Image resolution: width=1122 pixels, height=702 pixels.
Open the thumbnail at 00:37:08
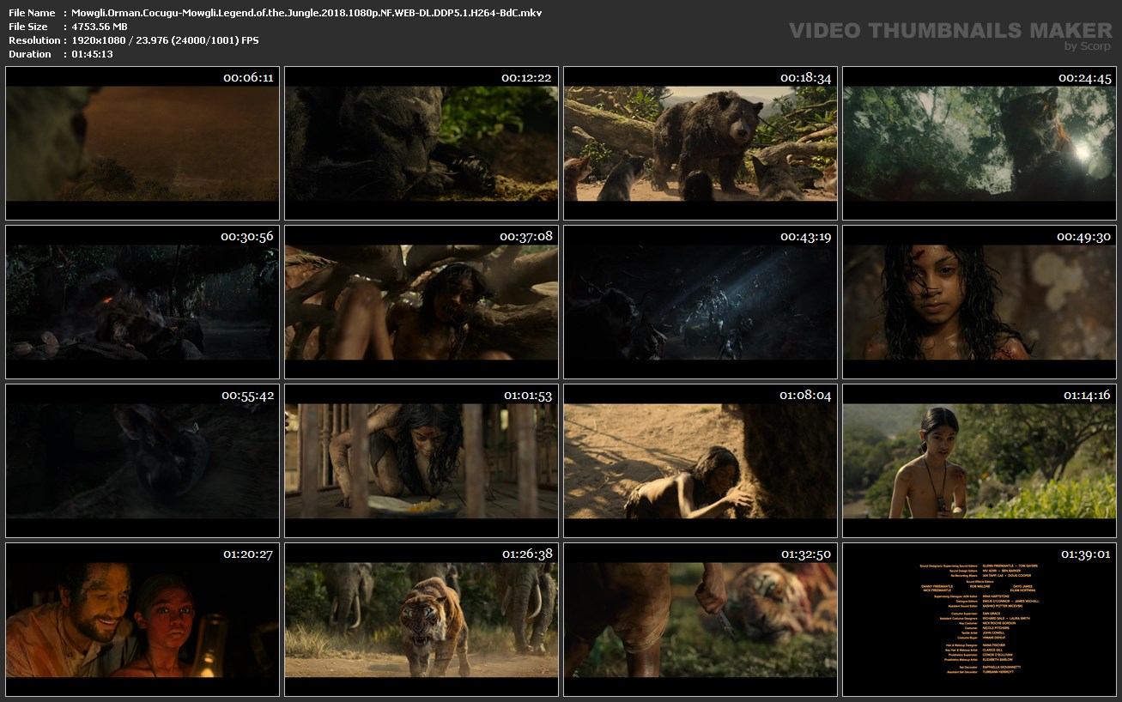[422, 302]
